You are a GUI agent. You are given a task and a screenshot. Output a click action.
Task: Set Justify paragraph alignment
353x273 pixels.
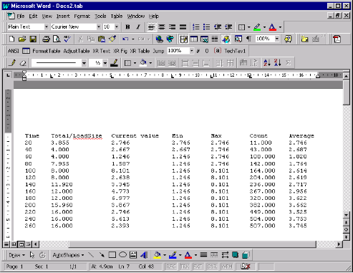(183, 27)
